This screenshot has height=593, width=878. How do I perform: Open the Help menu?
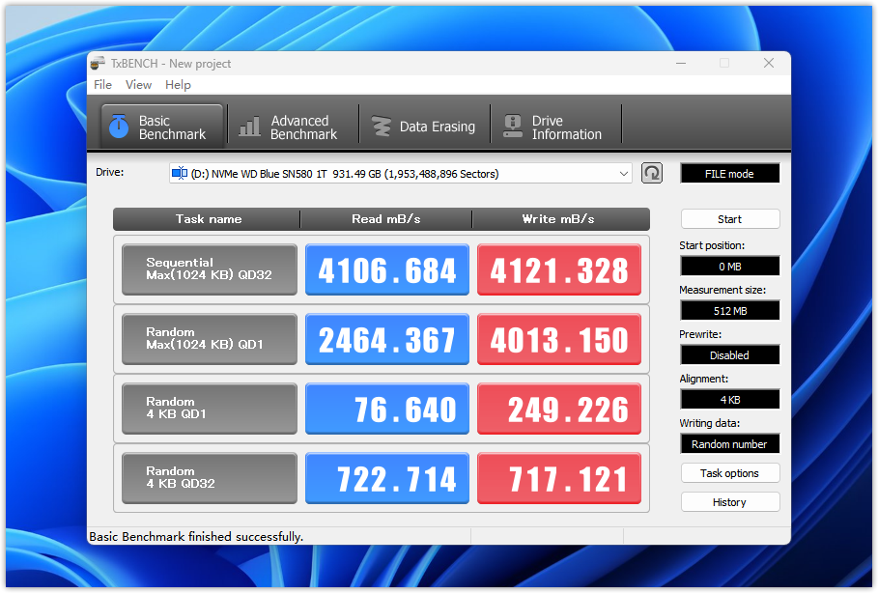(x=178, y=85)
